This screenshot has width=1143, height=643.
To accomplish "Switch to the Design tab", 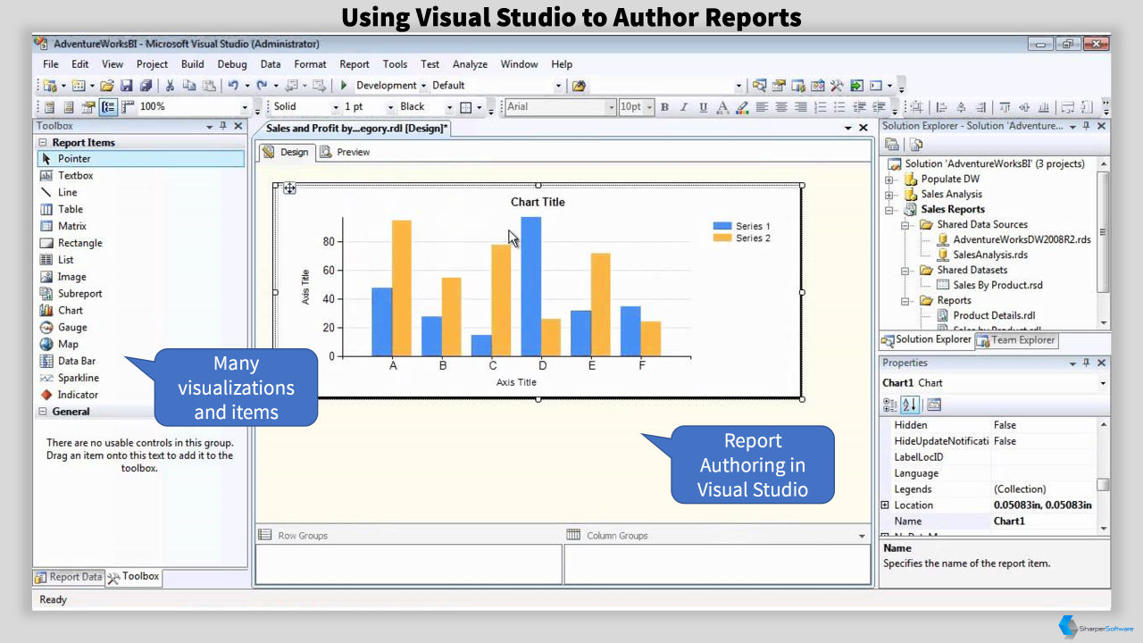I will click(x=286, y=152).
